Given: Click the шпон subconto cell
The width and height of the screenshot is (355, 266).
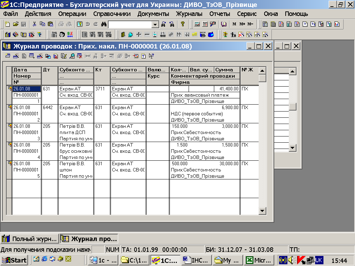Looking at the screenshot, I should coord(76,170).
